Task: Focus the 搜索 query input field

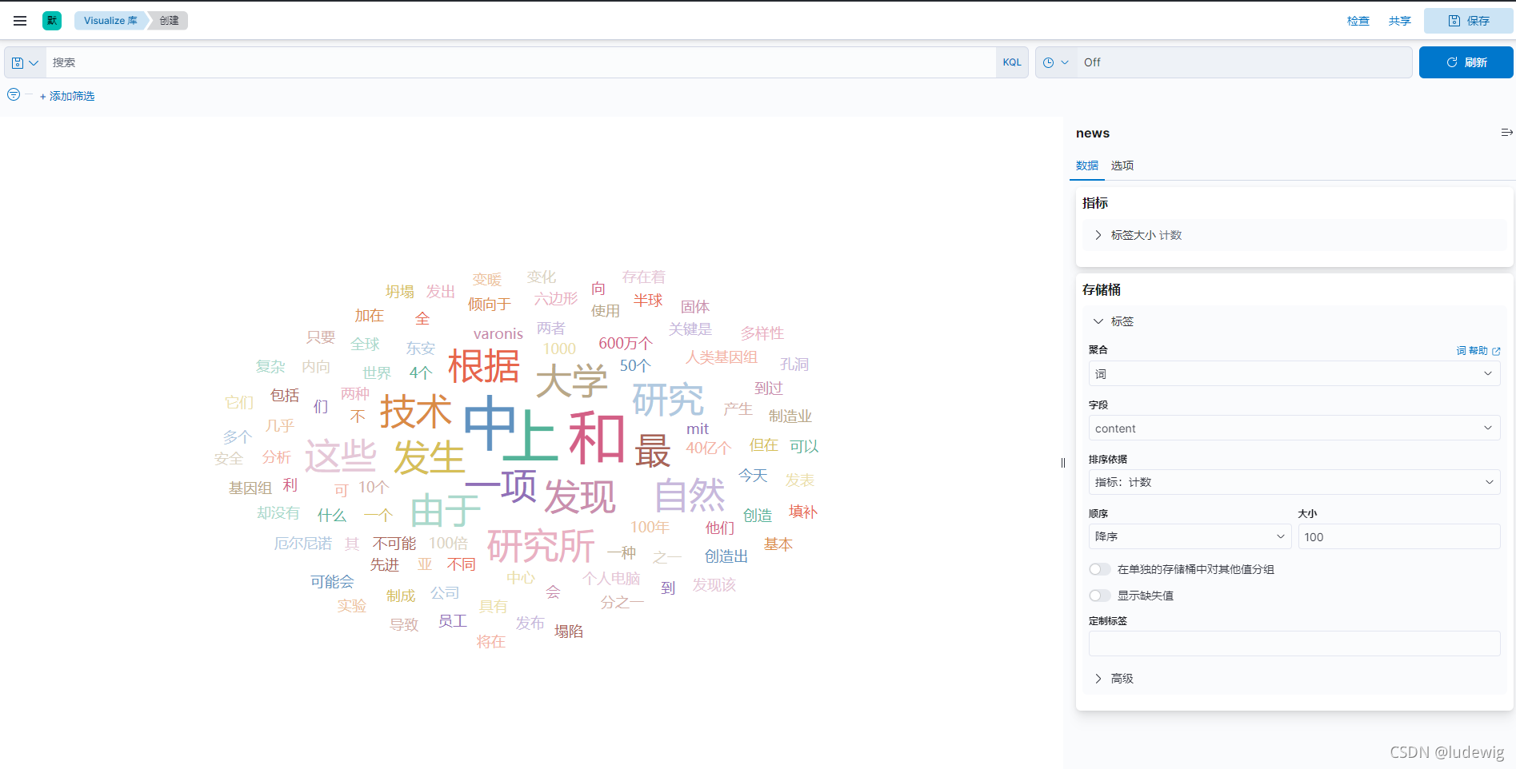Action: [x=520, y=62]
